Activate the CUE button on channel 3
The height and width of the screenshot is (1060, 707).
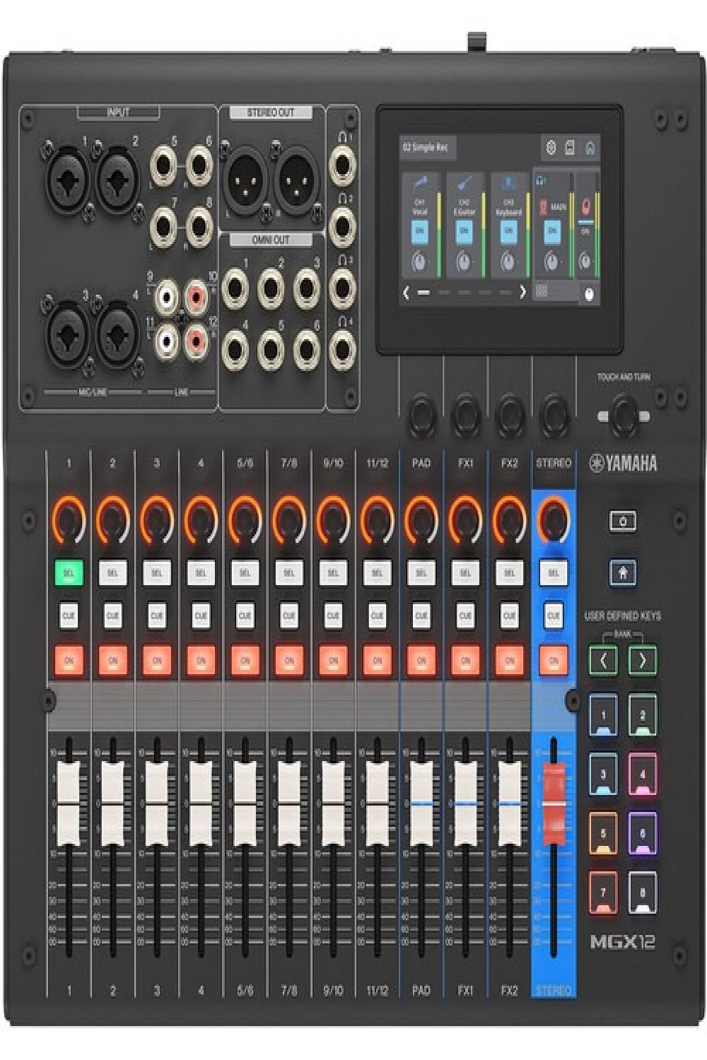click(157, 616)
